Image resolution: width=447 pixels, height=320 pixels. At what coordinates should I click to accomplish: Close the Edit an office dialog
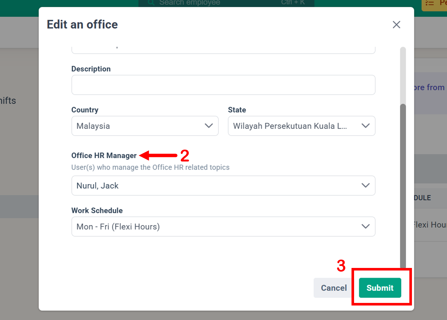coord(396,25)
